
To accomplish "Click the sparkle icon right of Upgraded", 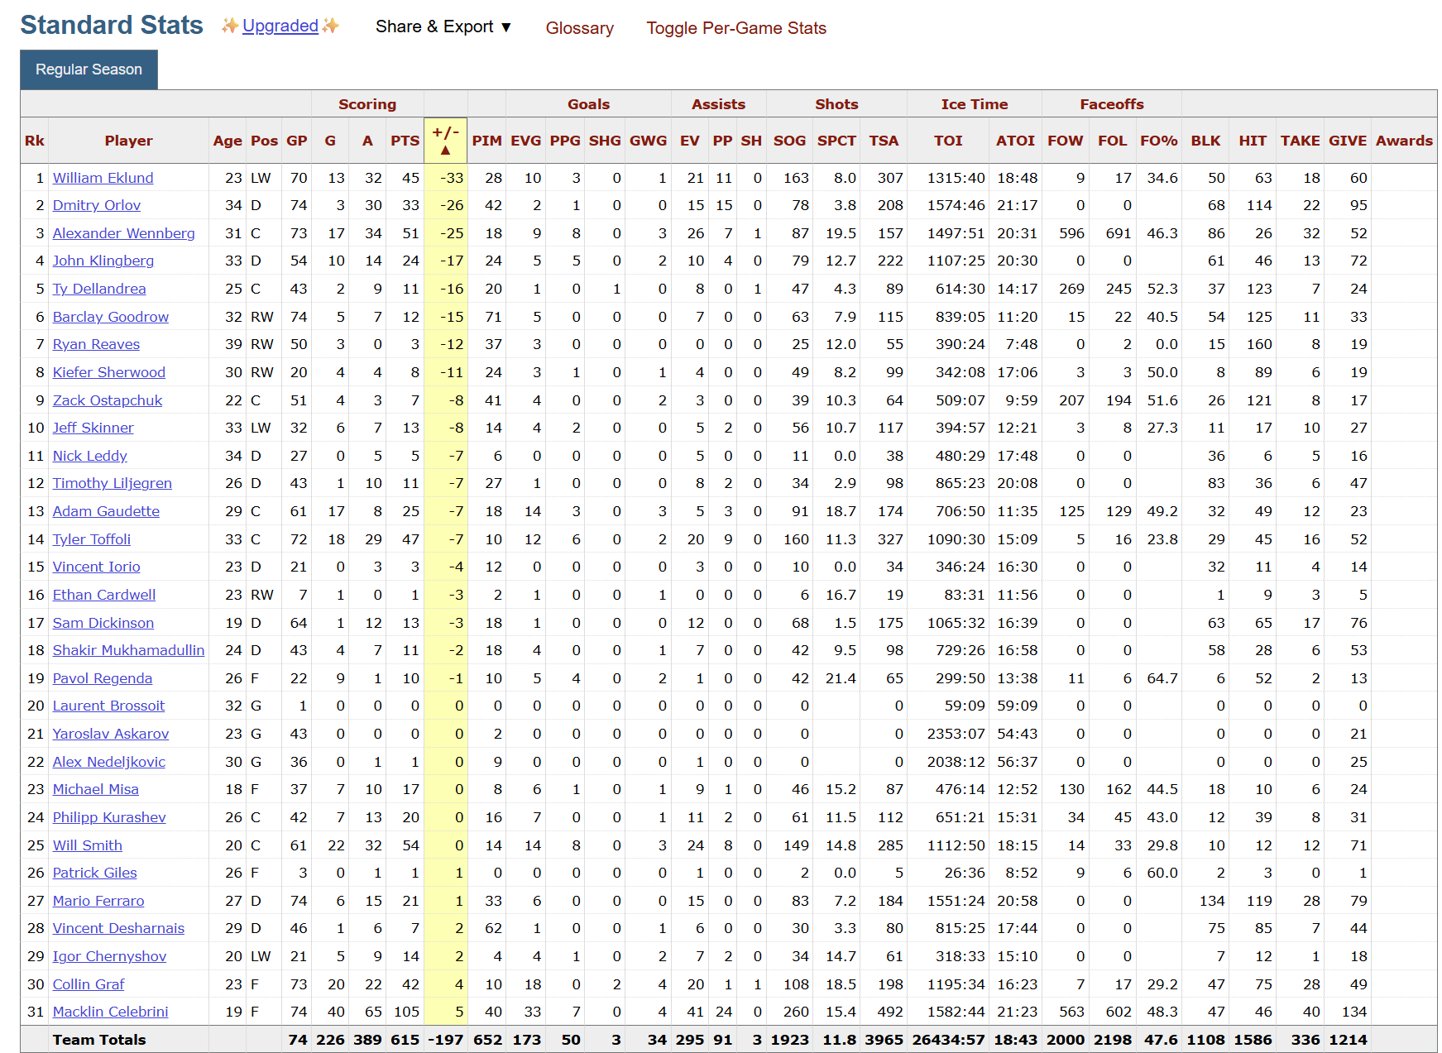I will click(331, 26).
